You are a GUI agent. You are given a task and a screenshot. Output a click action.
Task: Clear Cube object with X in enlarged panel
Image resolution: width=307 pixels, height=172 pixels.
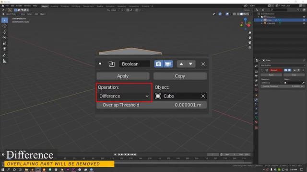(203, 96)
